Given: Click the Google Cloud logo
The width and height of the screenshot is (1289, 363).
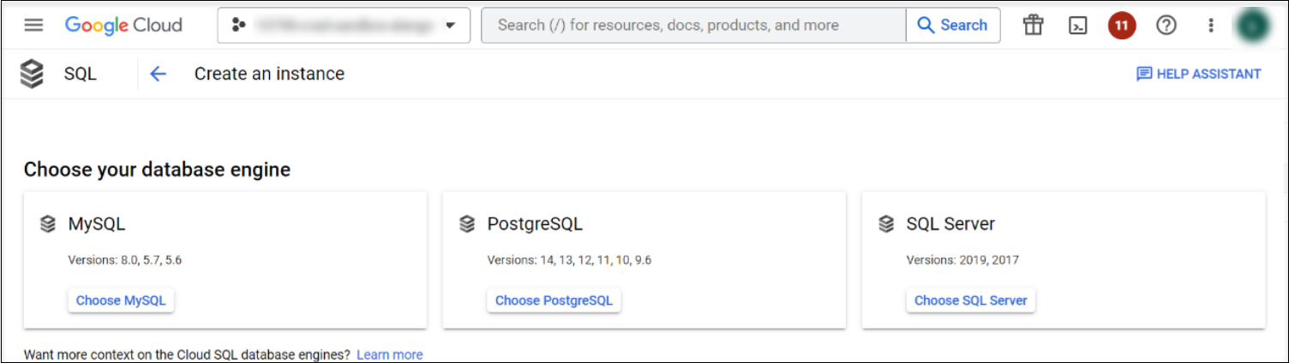Looking at the screenshot, I should tap(123, 25).
